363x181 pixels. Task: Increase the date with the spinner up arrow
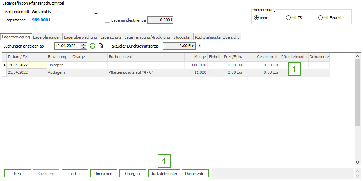(x=84, y=44)
